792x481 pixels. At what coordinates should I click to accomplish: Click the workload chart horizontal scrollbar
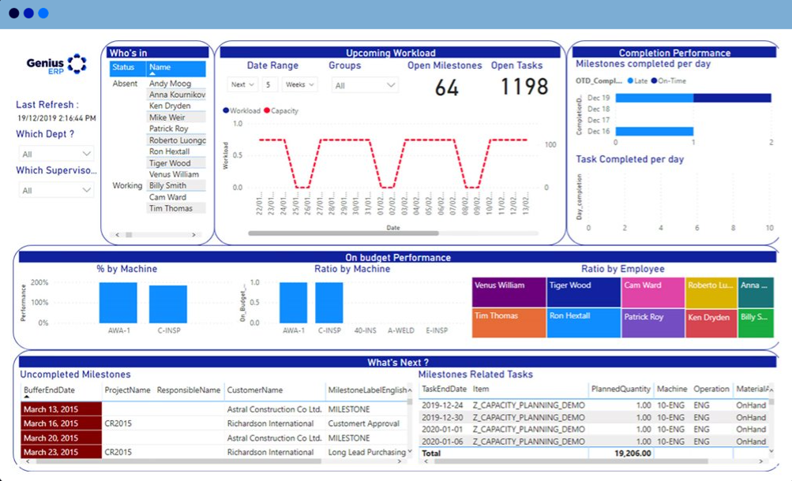343,233
